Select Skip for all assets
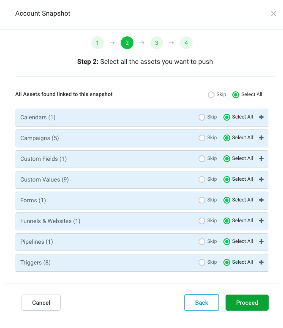Image resolution: width=283 pixels, height=328 pixels. (211, 95)
